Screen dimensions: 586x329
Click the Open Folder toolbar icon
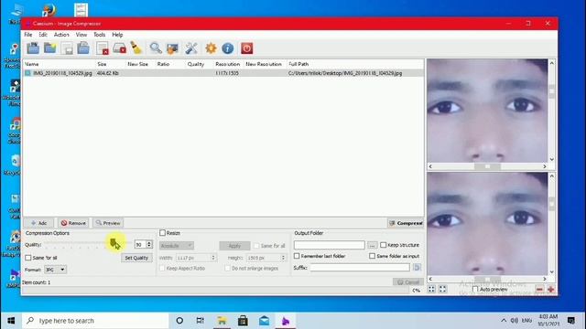pyautogui.click(x=49, y=48)
